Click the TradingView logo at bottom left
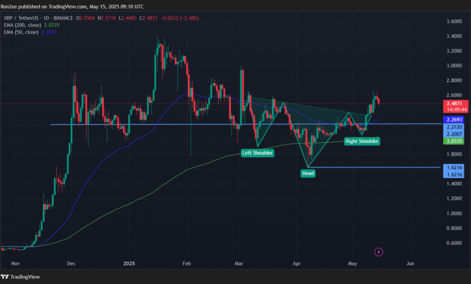Screen dimensions: 471x284 [20, 277]
